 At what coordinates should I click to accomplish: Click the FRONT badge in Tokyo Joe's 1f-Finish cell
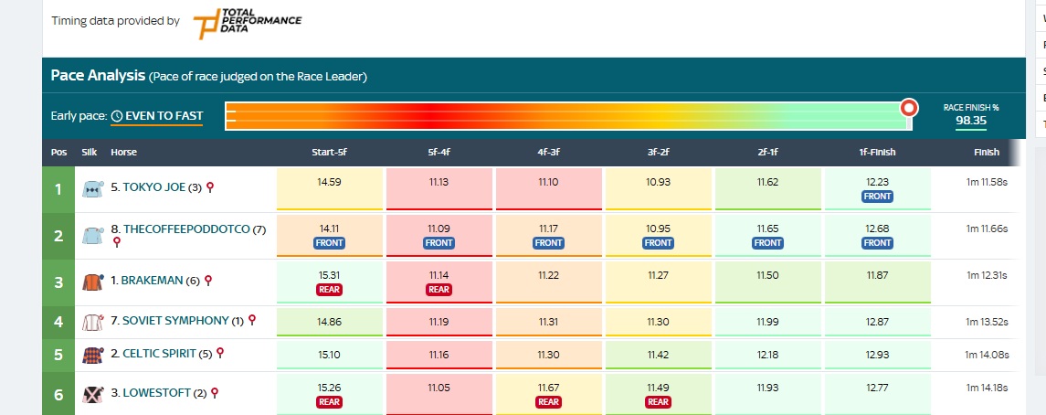click(877, 197)
